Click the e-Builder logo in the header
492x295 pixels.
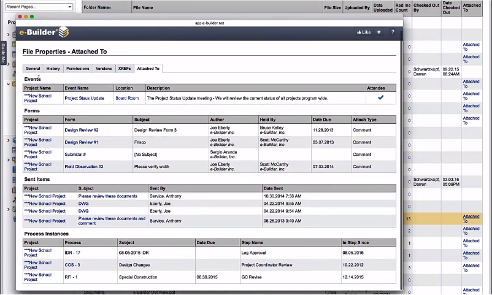[x=44, y=33]
